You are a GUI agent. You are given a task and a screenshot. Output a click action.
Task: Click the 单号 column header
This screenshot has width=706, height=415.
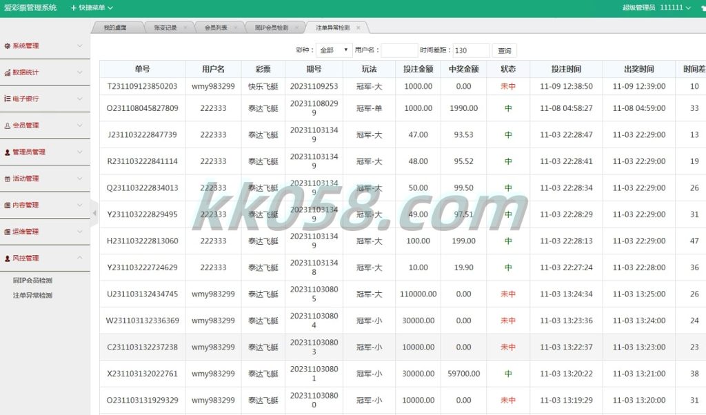(x=142, y=69)
